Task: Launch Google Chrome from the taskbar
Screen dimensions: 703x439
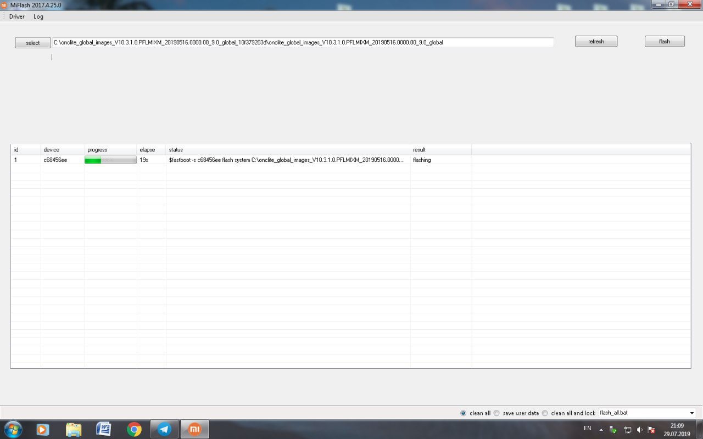Action: (134, 430)
